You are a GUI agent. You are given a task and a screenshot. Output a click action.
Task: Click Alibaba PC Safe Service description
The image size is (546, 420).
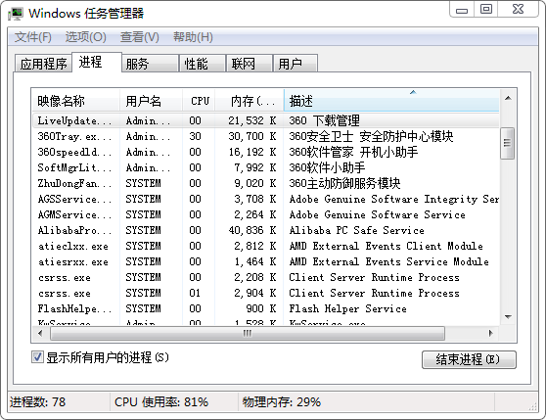click(356, 230)
